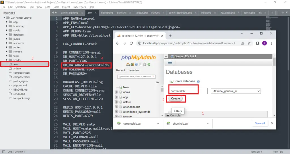Click New database link in tree

[x=126, y=87]
